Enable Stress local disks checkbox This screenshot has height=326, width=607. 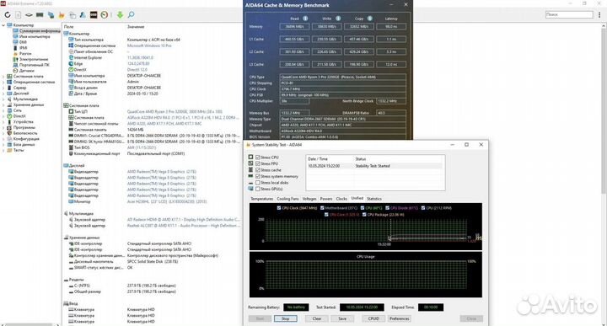pyautogui.click(x=257, y=183)
